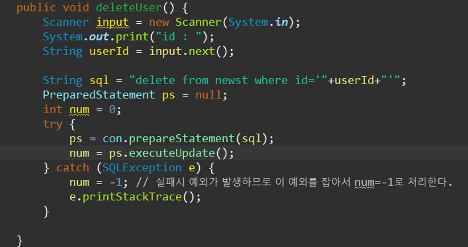The width and height of the screenshot is (468, 247).
Task: Click the Korean comment after num = -1
Action: (x=294, y=182)
